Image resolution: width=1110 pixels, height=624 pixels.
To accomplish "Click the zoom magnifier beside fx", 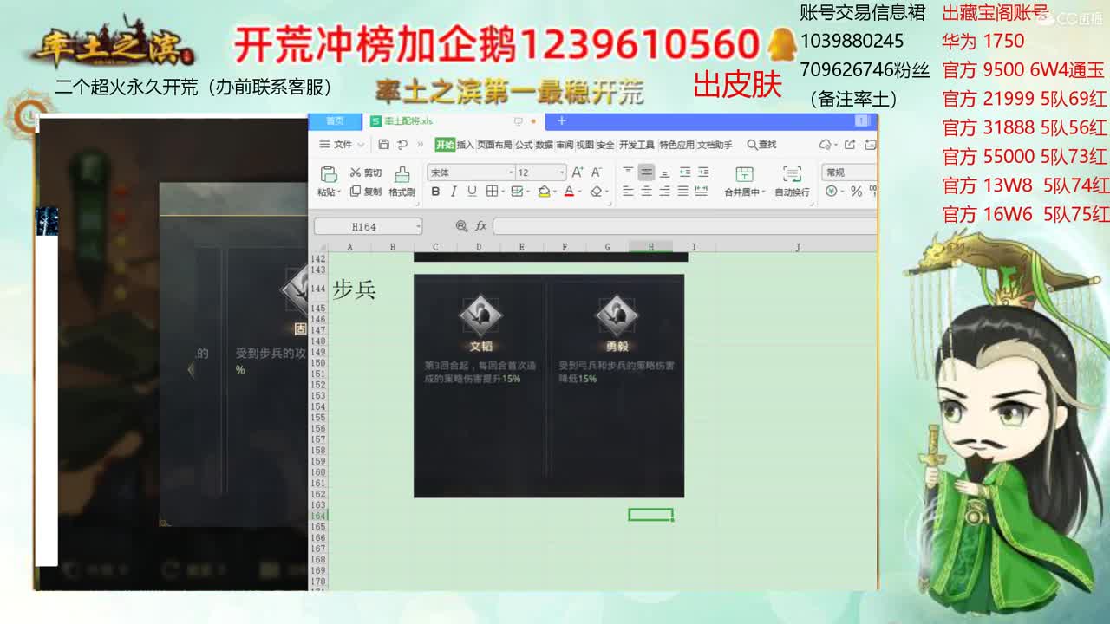I will pos(461,226).
